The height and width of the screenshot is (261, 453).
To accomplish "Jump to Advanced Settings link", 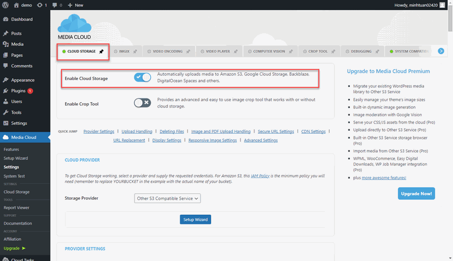I will [x=261, y=140].
